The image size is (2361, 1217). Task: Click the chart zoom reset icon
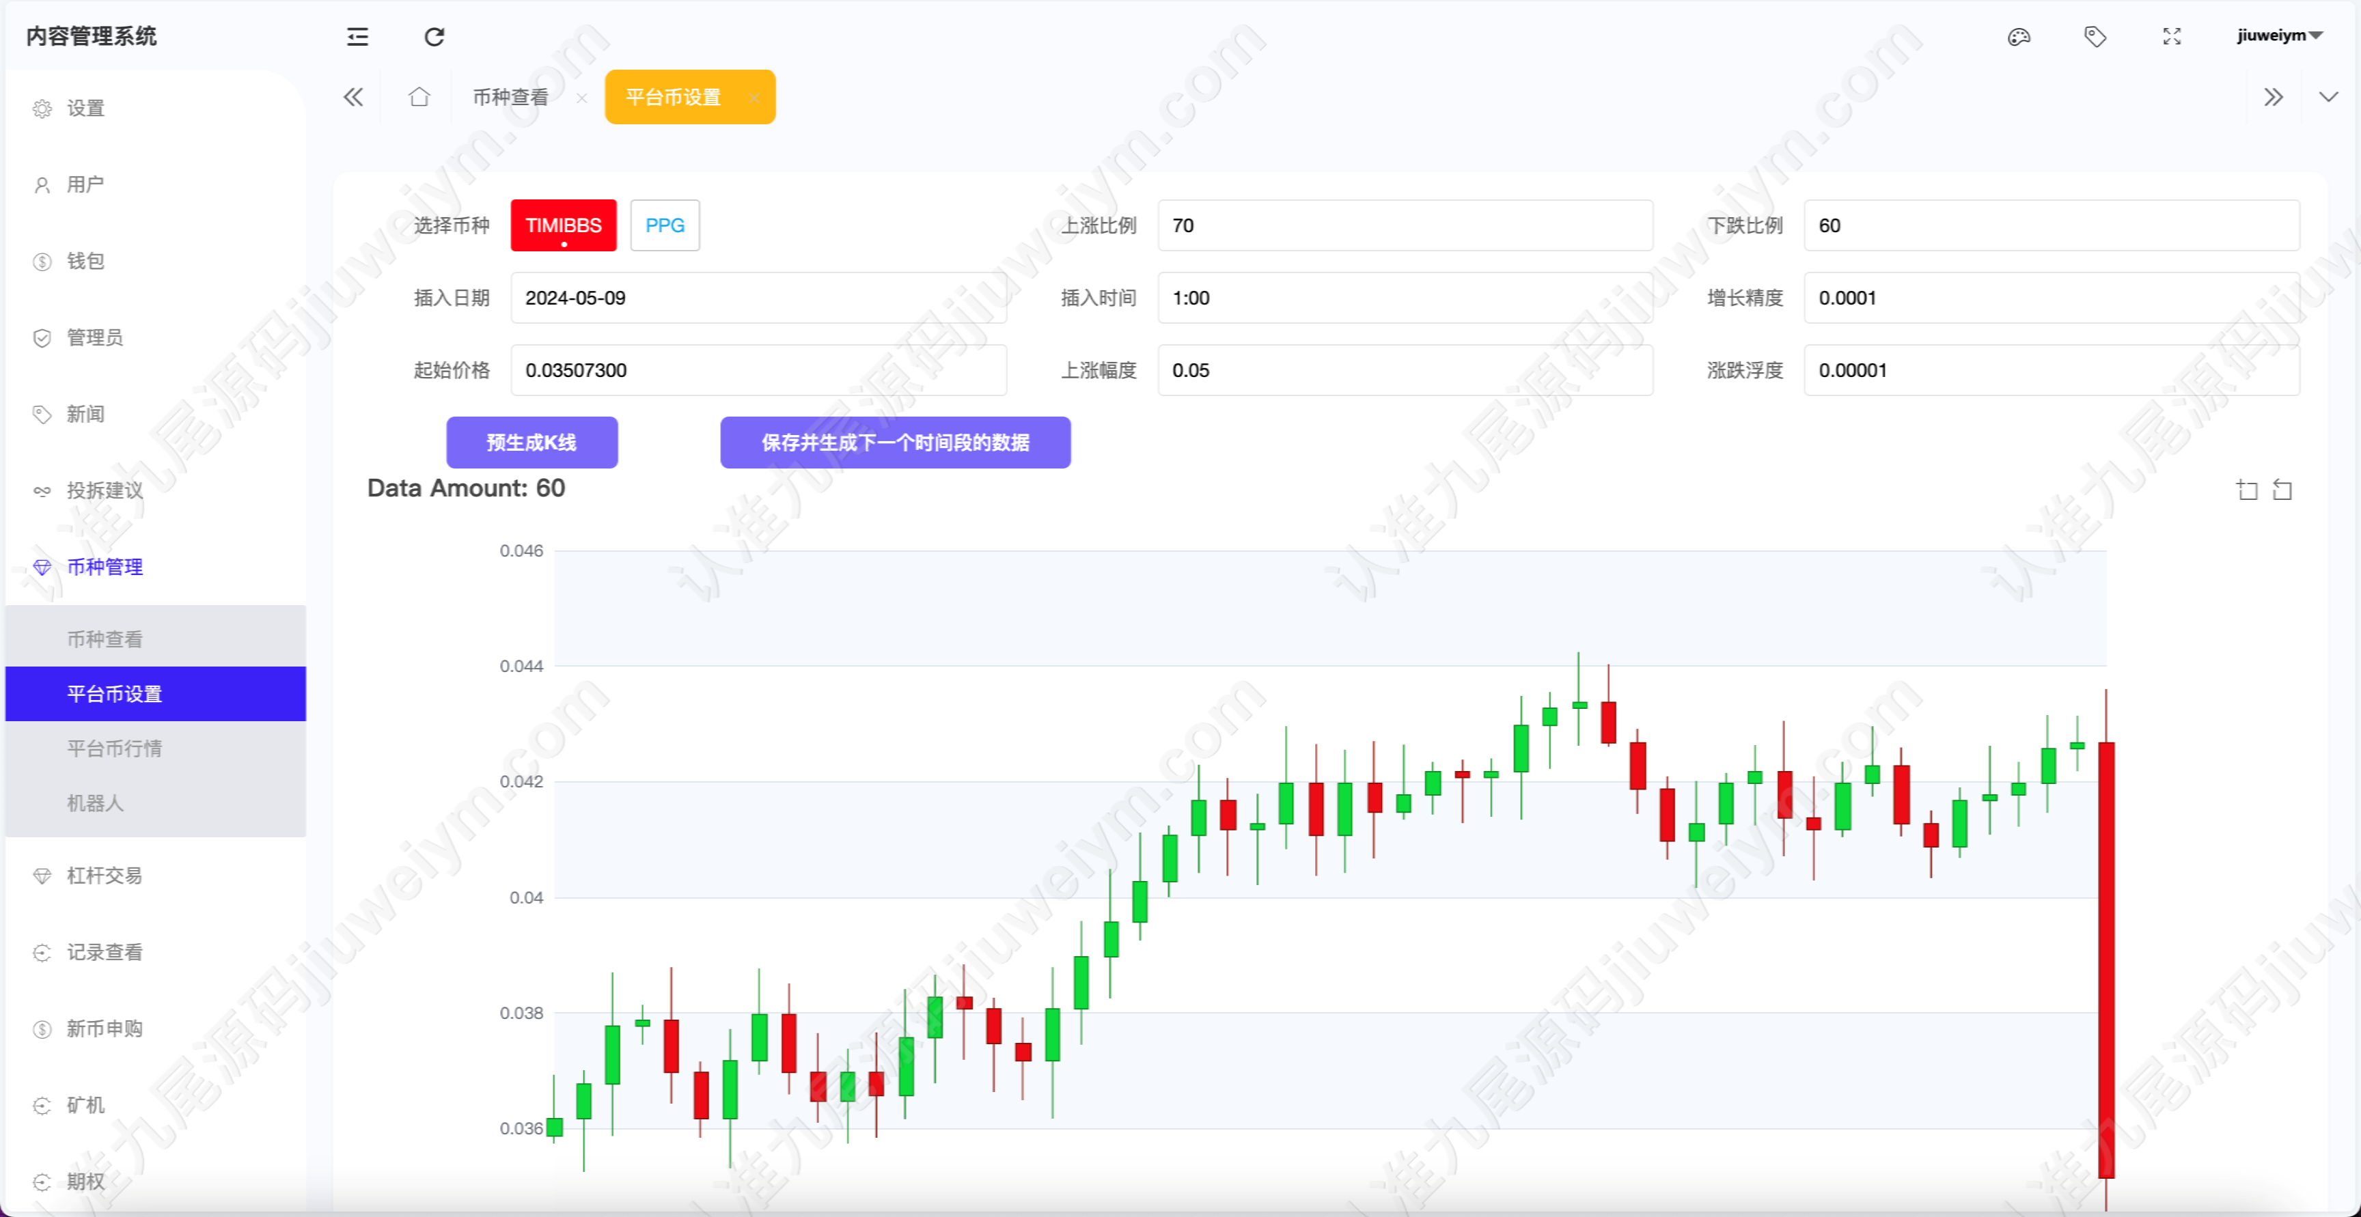(2283, 490)
